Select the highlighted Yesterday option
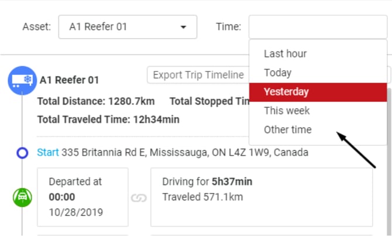 coord(286,92)
